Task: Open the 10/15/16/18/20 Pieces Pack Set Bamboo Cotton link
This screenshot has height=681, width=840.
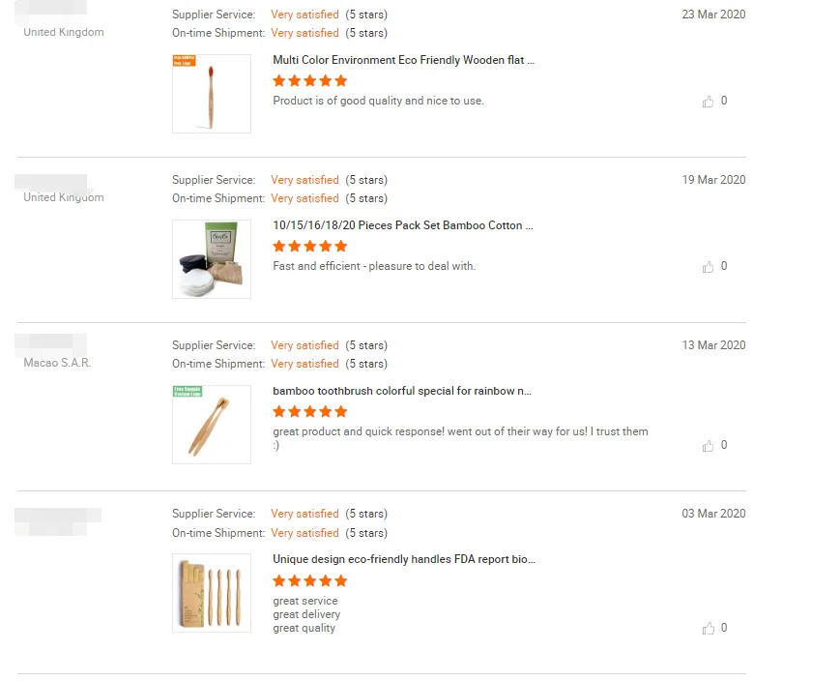Action: click(x=403, y=225)
